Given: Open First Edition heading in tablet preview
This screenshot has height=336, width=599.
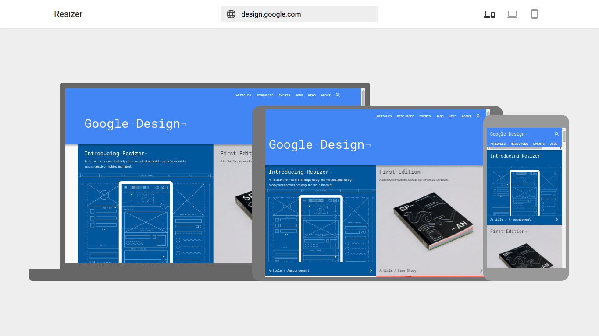Looking at the screenshot, I should point(401,172).
